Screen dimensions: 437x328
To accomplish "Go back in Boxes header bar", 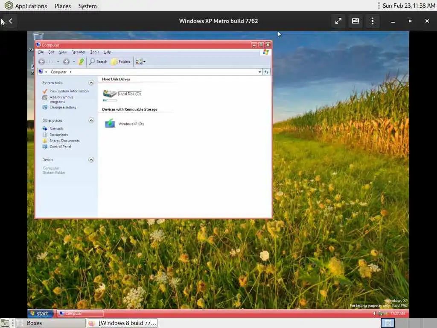I will coord(11,21).
